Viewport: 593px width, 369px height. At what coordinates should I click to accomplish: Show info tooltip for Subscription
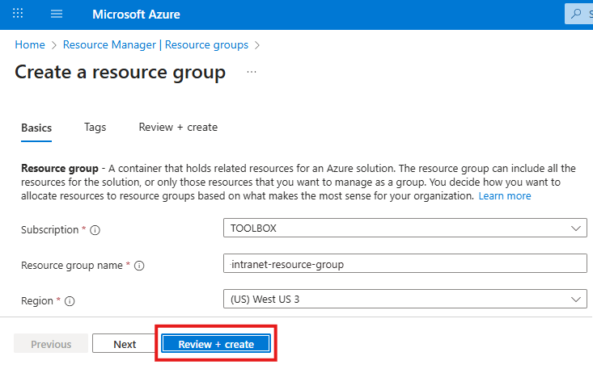(95, 230)
